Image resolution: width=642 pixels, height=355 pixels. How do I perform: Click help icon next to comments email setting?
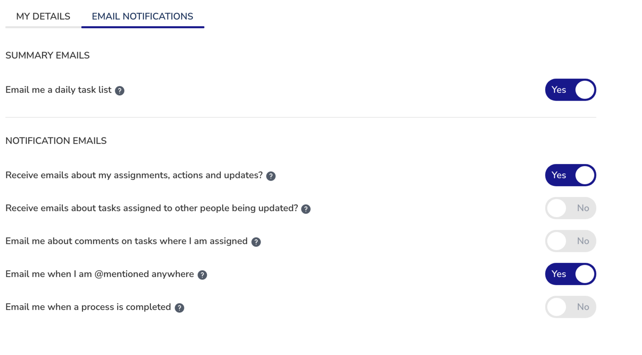point(256,242)
